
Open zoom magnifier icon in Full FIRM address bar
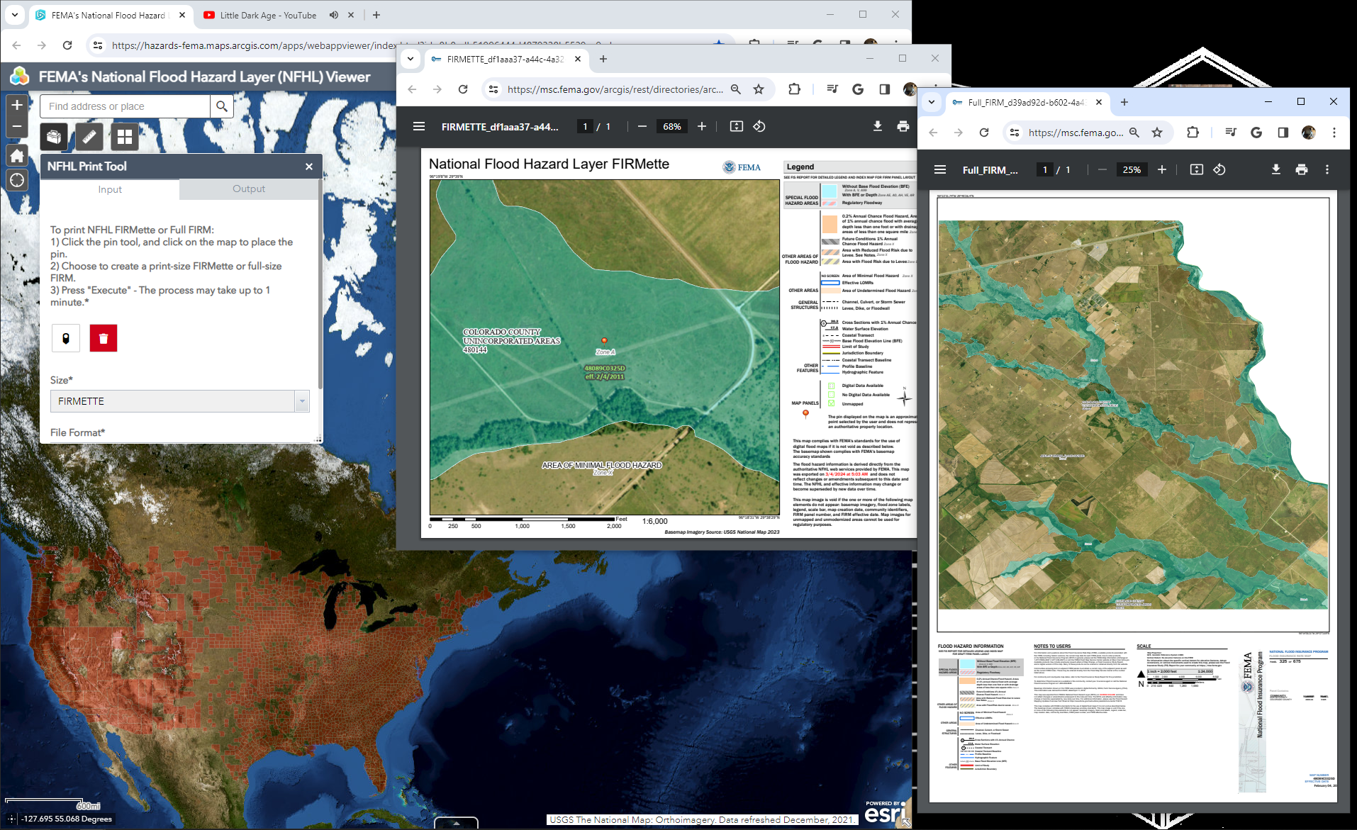1134,133
